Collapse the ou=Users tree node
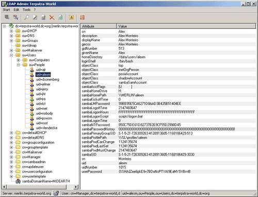This screenshot has height=197, width=258. tap(11, 55)
